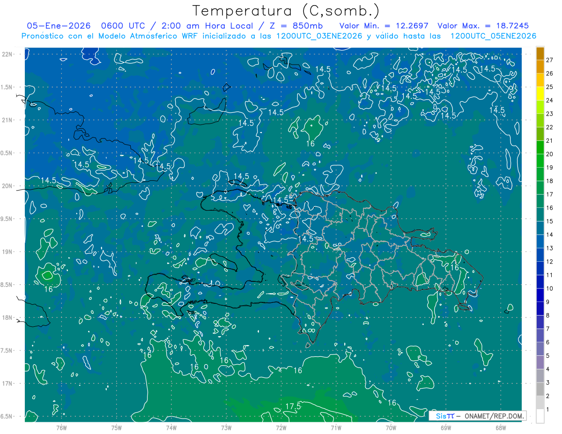The width and height of the screenshot is (562, 434).
Task: Click 'Valor Min. = 12.2697' value
Action: coord(385,26)
